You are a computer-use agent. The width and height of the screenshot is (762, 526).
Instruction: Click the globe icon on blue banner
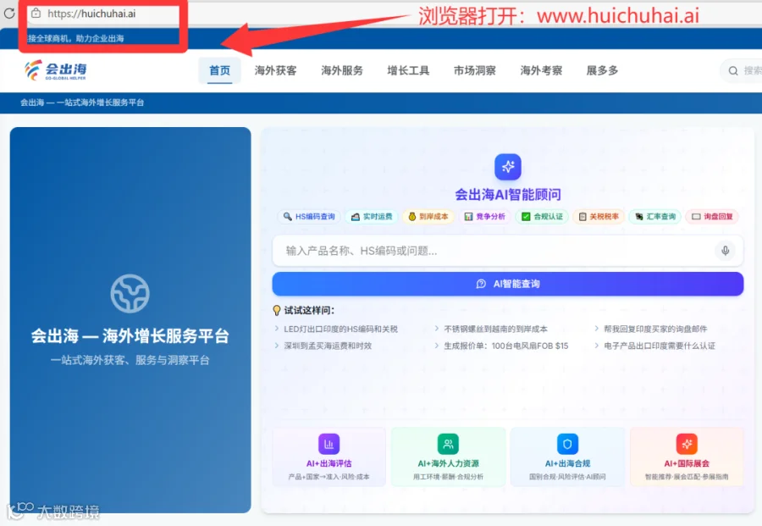[130, 293]
